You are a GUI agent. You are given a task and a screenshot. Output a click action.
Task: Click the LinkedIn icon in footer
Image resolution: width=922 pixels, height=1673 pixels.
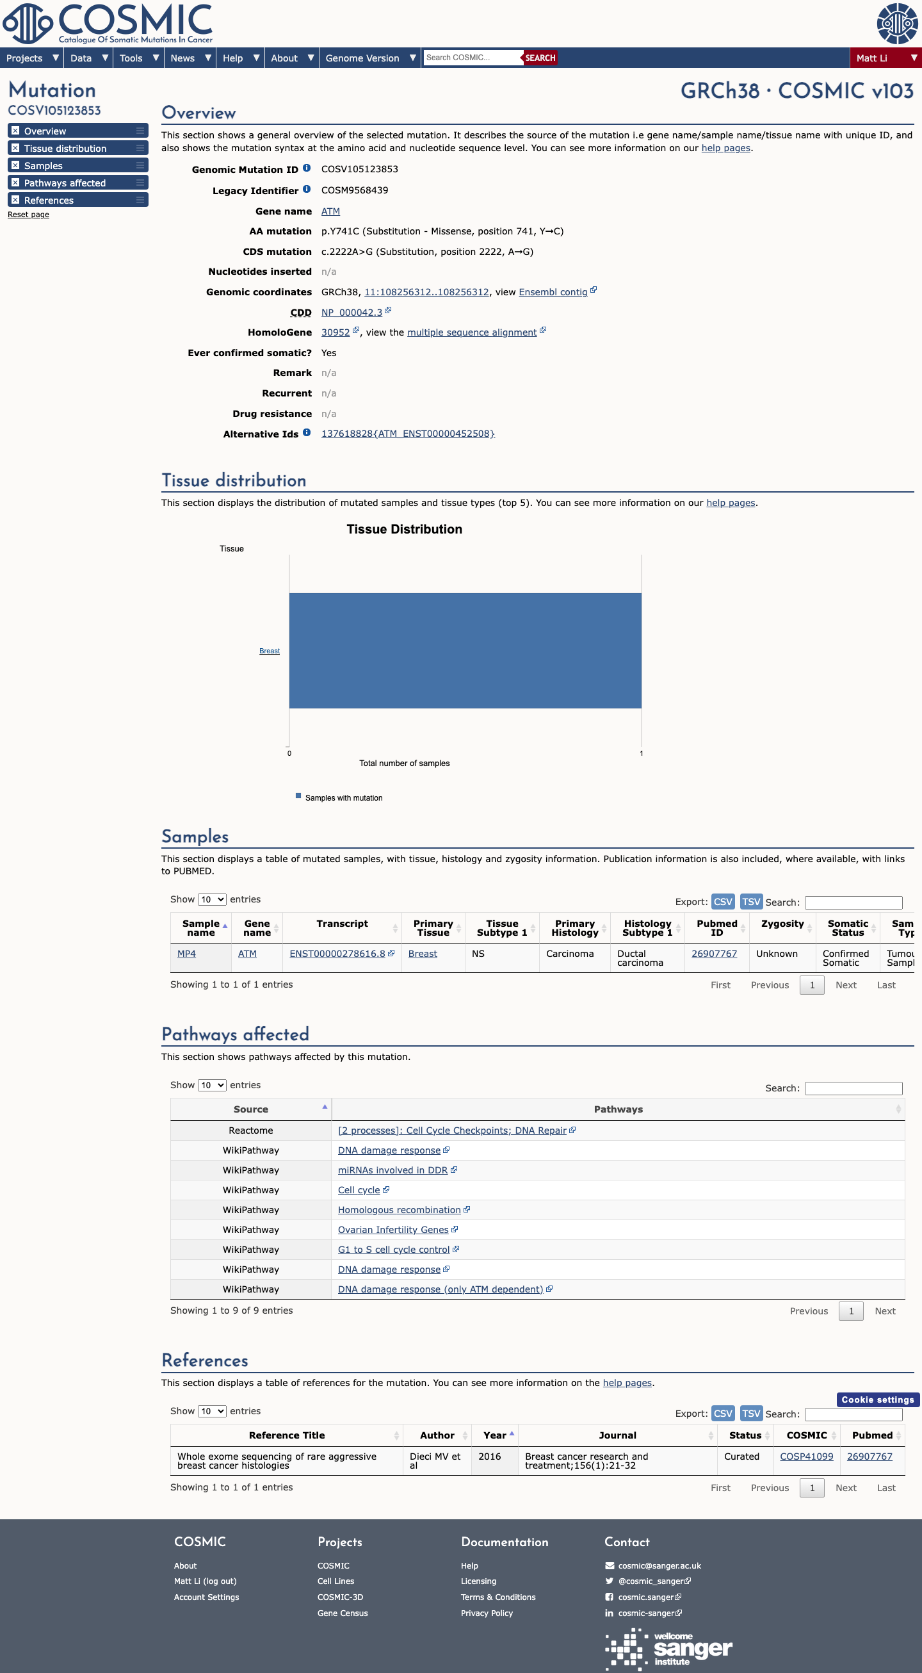tap(610, 1613)
